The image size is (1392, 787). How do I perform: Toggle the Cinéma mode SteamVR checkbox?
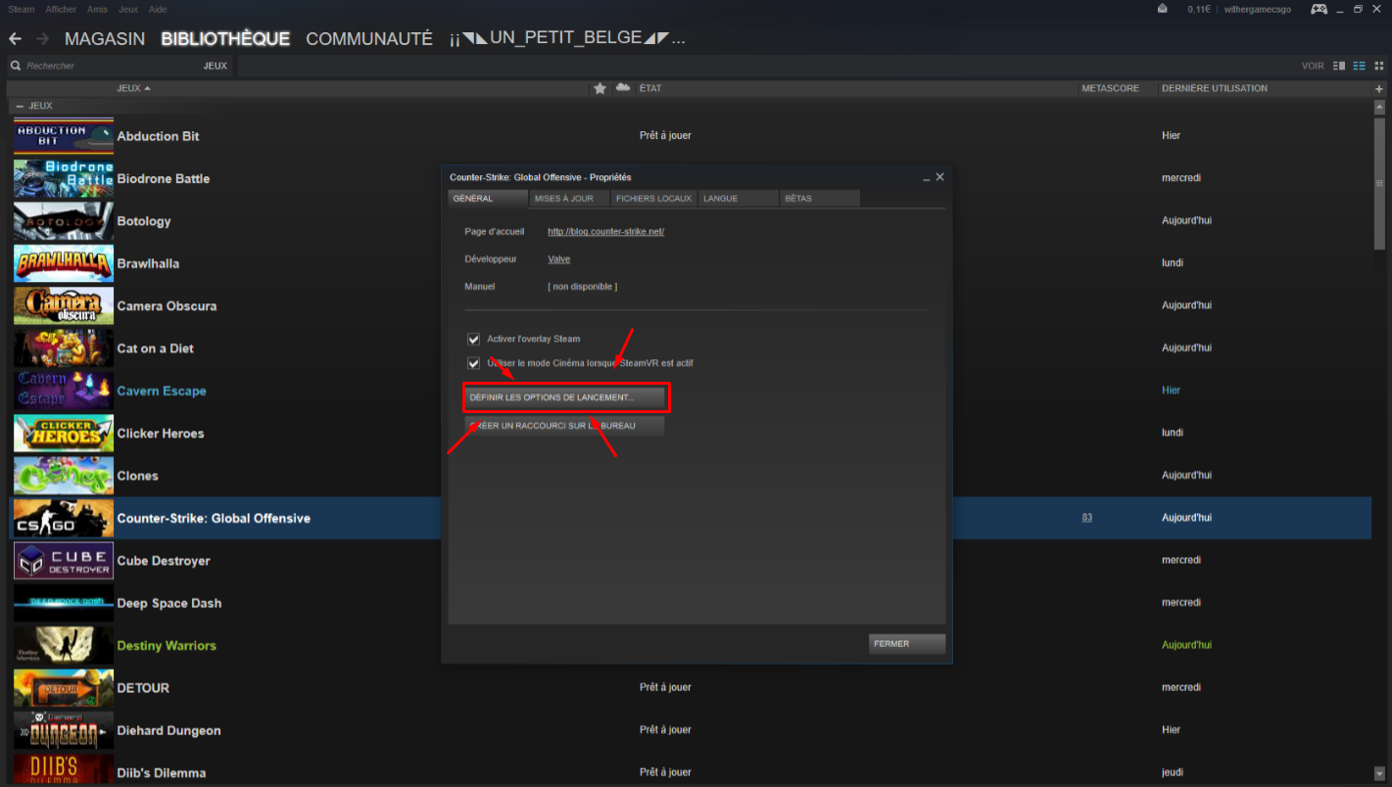click(474, 363)
